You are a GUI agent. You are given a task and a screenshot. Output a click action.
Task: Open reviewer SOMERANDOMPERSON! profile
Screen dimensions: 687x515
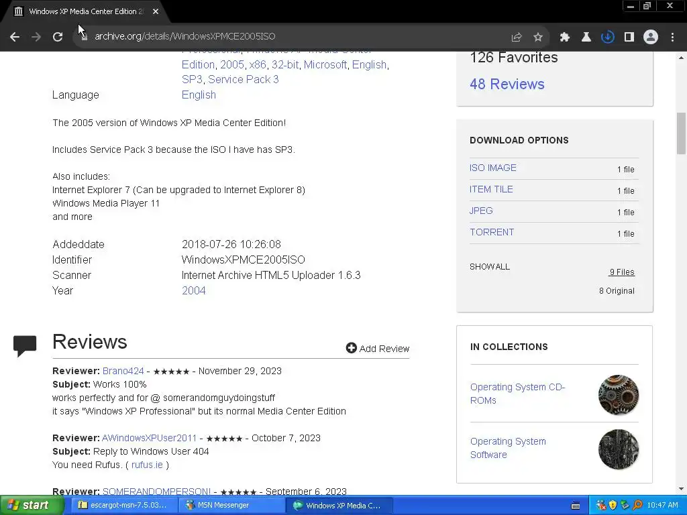pyautogui.click(x=156, y=492)
